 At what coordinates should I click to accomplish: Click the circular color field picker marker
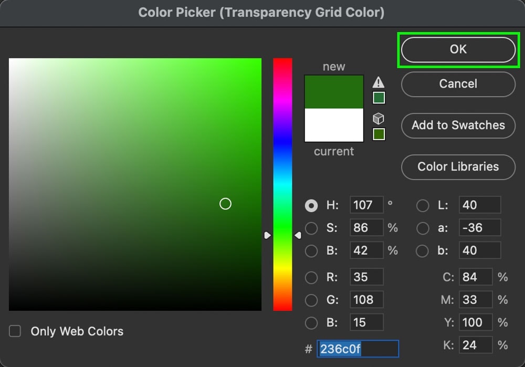(x=225, y=204)
